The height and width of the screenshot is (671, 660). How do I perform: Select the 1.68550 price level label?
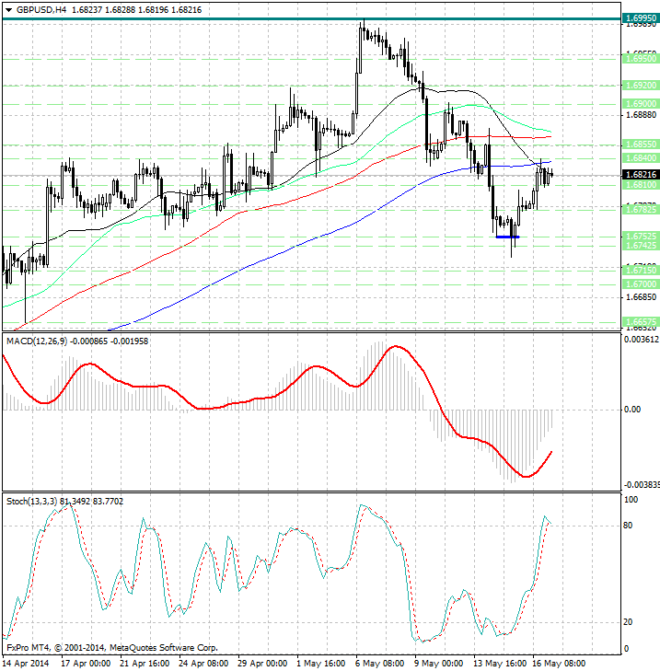[641, 145]
